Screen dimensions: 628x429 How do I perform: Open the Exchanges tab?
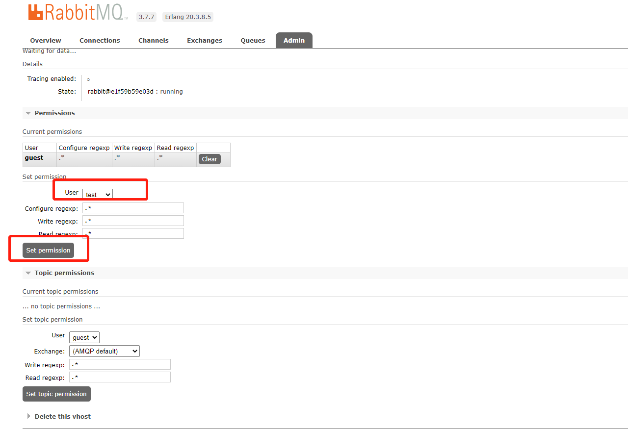point(204,40)
